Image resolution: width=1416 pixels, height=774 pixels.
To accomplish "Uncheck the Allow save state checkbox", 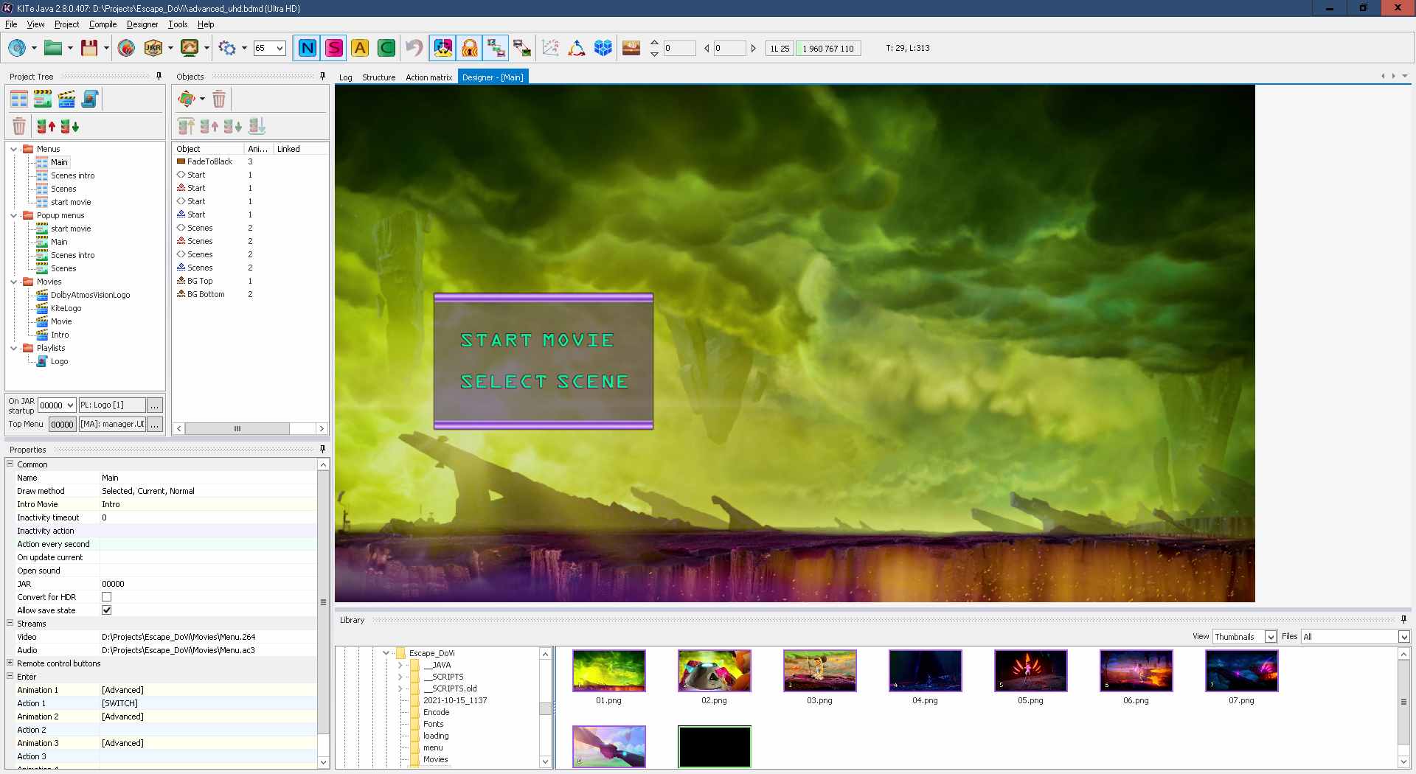I will click(x=107, y=610).
